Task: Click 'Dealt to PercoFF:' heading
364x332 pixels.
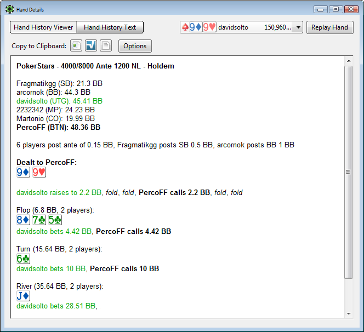Action: click(x=47, y=162)
